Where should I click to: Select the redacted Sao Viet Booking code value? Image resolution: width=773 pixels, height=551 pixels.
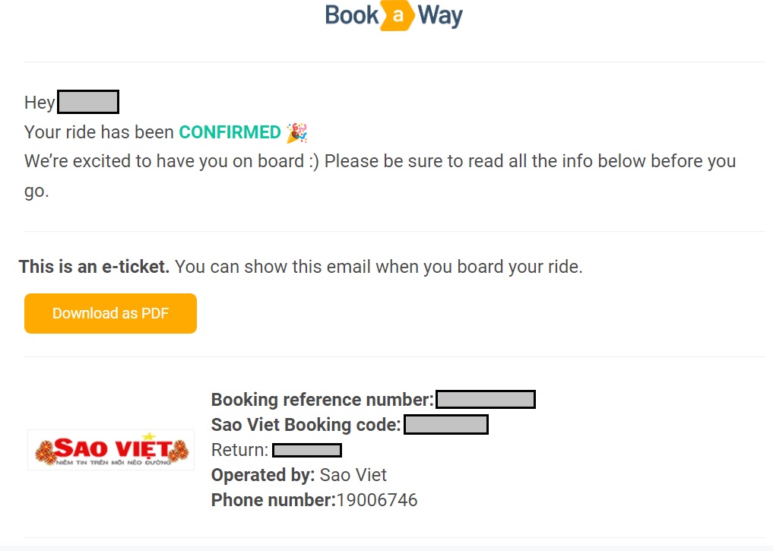[446, 424]
